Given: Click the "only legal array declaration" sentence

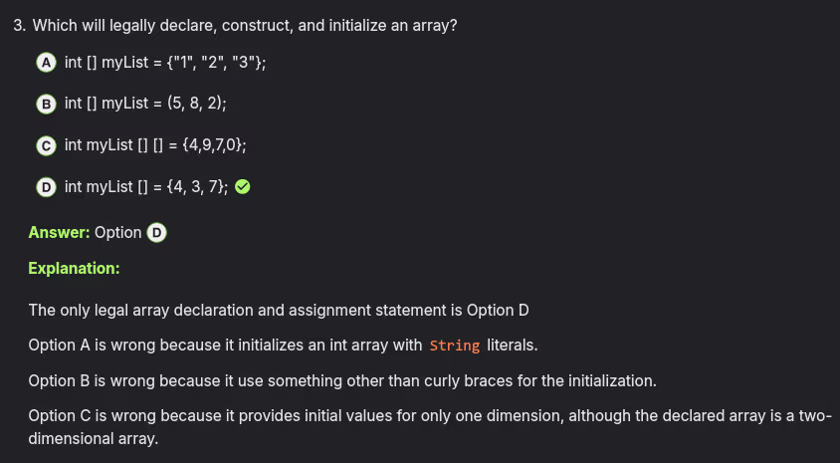Looking at the screenshot, I should point(279,310).
